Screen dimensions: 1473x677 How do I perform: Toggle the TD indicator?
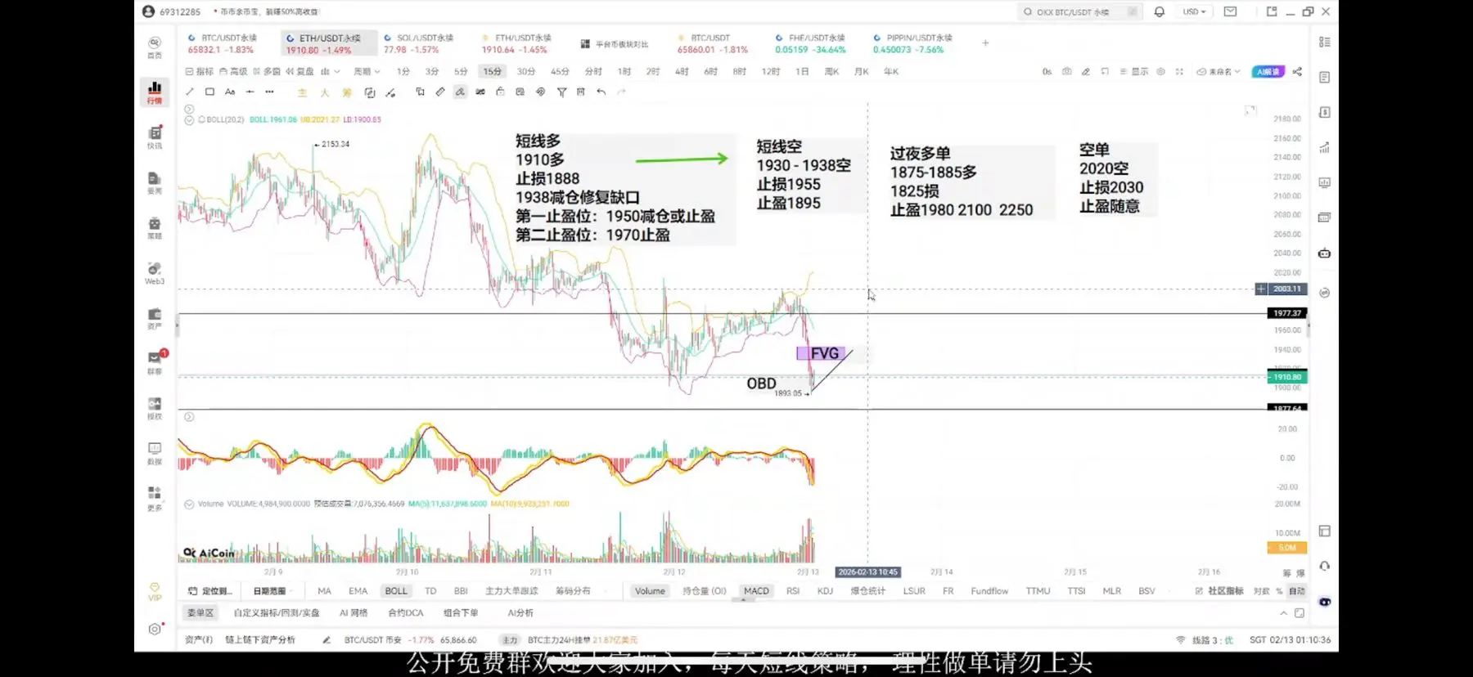[x=430, y=591]
